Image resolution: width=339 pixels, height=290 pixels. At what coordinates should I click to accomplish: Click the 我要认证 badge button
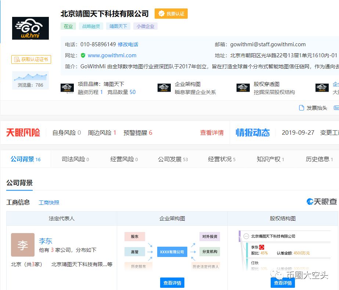(171, 14)
